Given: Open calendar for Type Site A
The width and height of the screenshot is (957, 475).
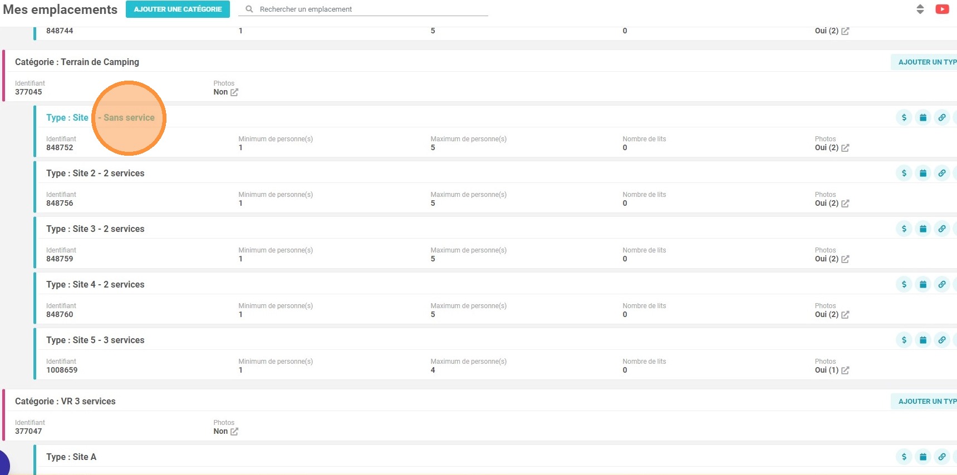Looking at the screenshot, I should (x=923, y=457).
